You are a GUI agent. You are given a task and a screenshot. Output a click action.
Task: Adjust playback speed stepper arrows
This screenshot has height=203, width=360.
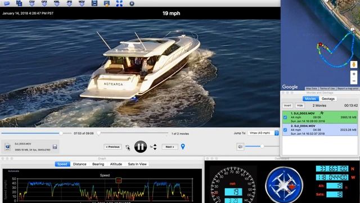tap(155, 147)
